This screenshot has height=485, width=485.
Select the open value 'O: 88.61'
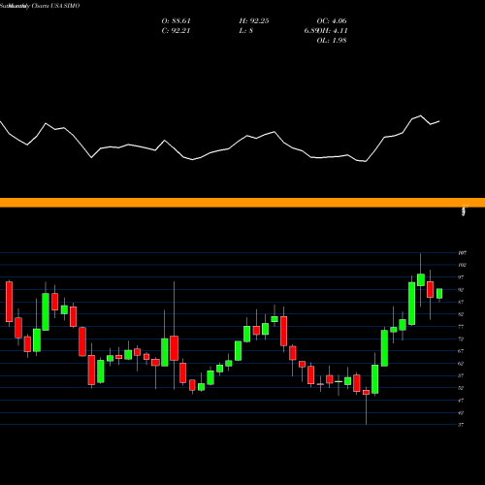pyautogui.click(x=177, y=21)
